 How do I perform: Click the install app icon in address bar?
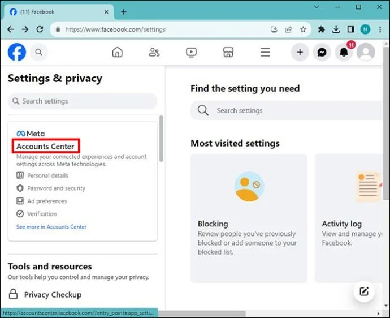[x=274, y=29]
